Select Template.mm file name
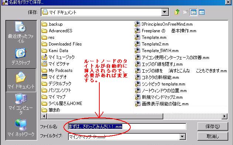 (x=154, y=37)
